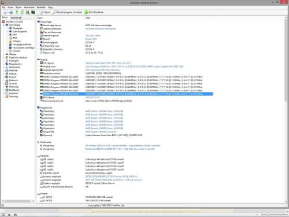Select the DMI tree icon
289x217 pixels.
[x=10, y=35]
